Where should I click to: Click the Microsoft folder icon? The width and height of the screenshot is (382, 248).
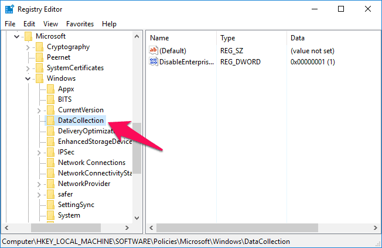28,36
